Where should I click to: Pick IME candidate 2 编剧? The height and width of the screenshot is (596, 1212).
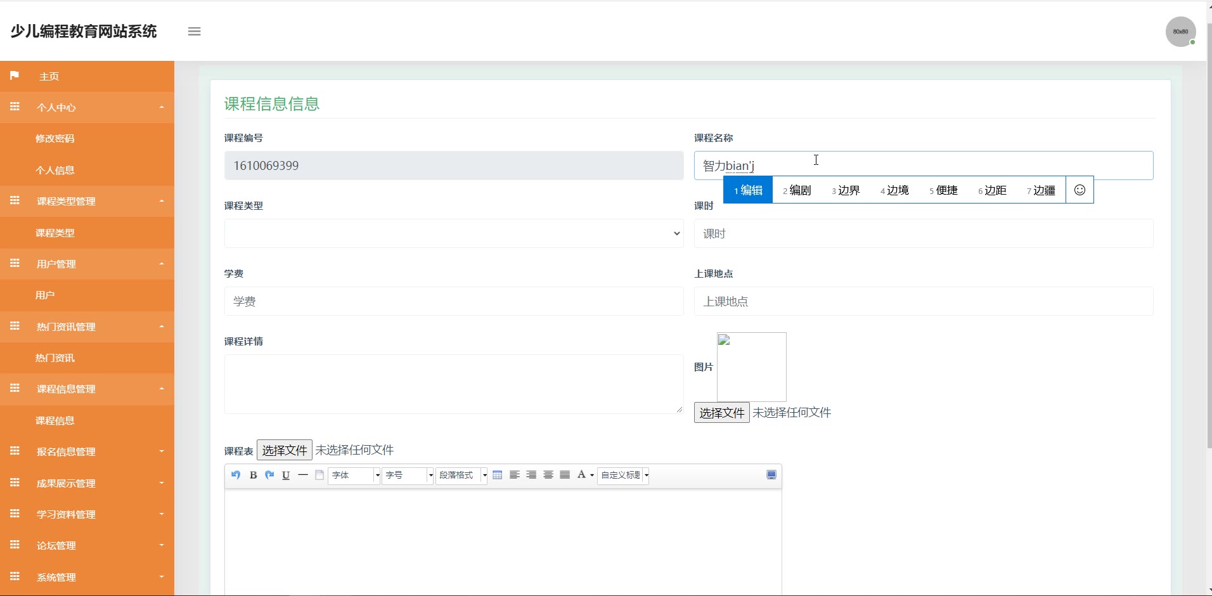click(x=797, y=190)
